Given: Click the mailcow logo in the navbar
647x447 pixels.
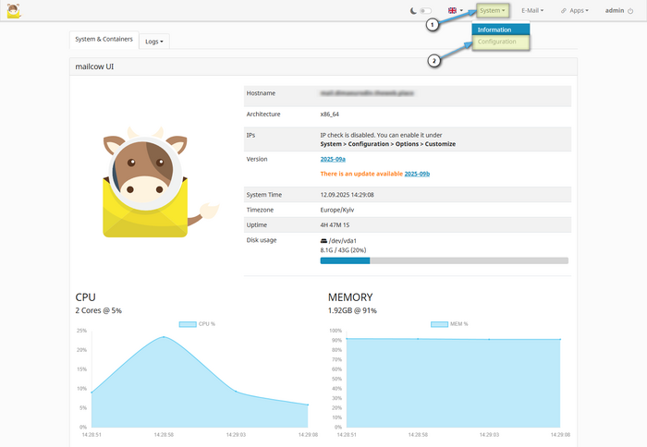Looking at the screenshot, I should tap(14, 11).
